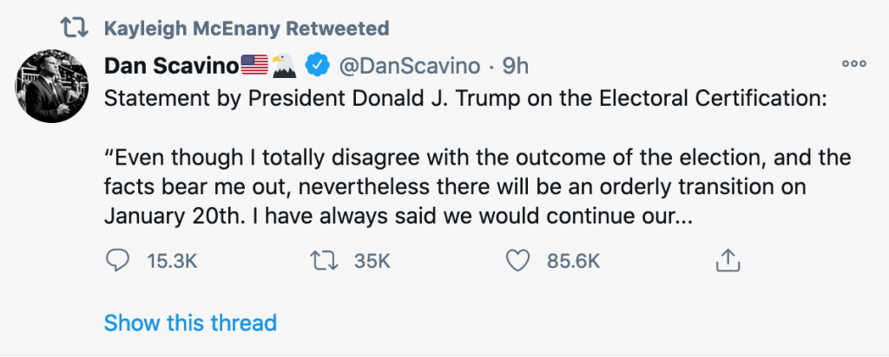The height and width of the screenshot is (357, 889).
Task: Click the truncated text ending 'continue our...'
Action: point(398,217)
